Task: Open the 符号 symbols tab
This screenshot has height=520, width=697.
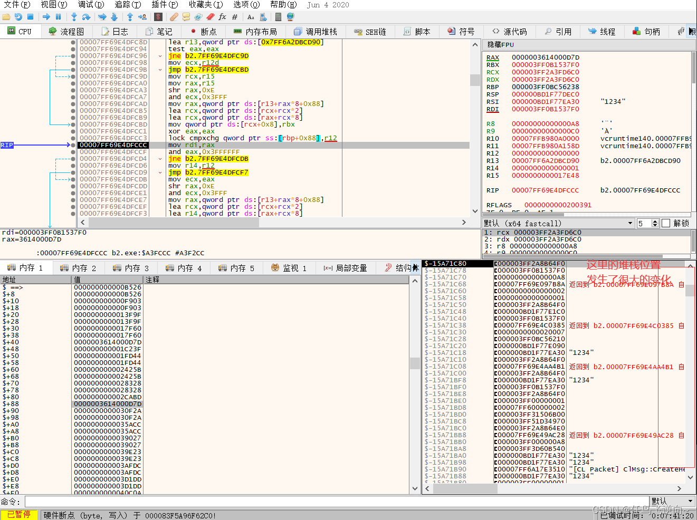Action: point(461,31)
